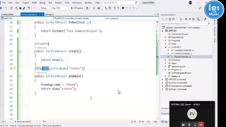The width and height of the screenshot is (226, 127).
Task: Click the '0 references' link above Create()
Action: [41, 48]
